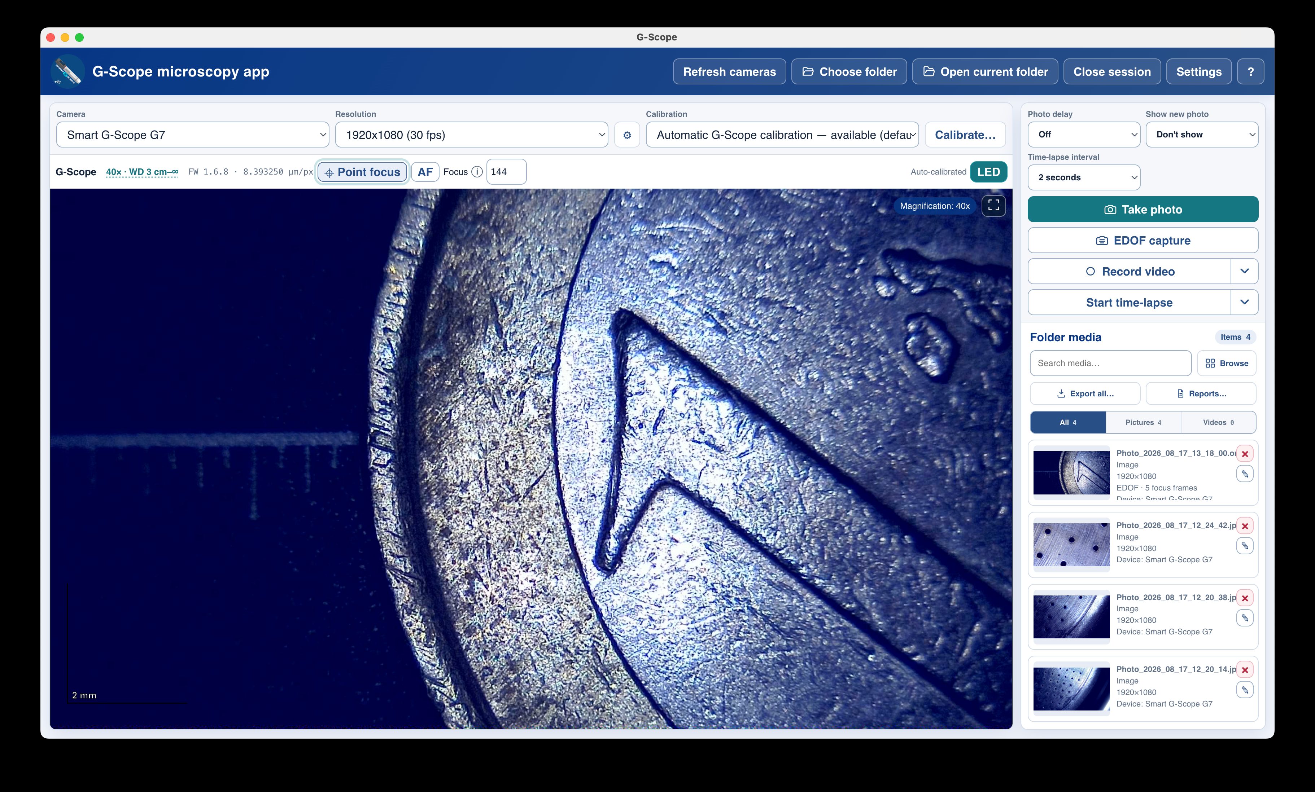Image resolution: width=1315 pixels, height=792 pixels.
Task: Click the Auto-calibrated status text
Action: [x=938, y=172]
